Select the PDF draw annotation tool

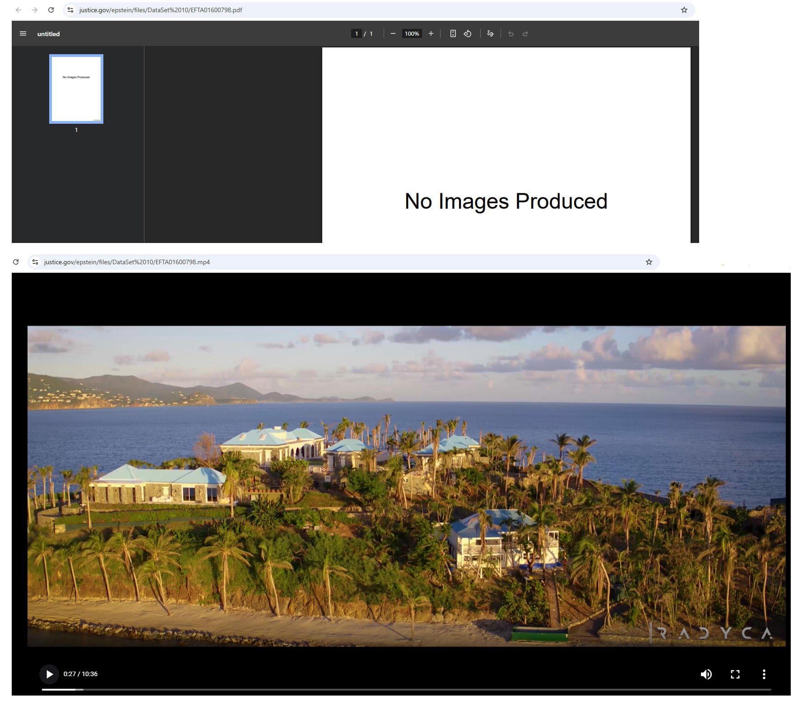(490, 34)
